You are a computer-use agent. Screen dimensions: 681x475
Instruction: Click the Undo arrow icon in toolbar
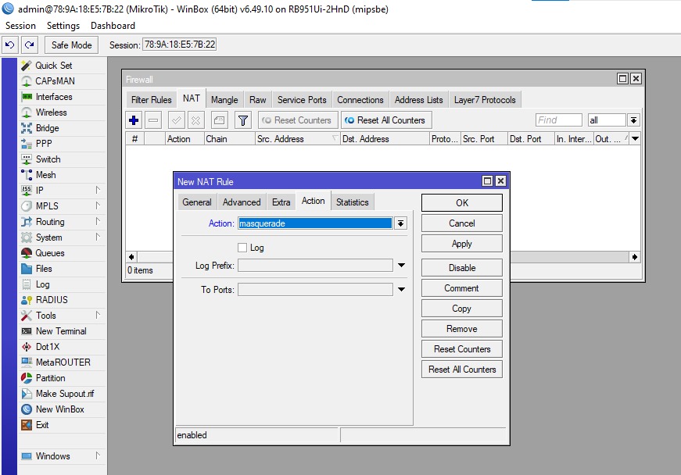(9, 45)
